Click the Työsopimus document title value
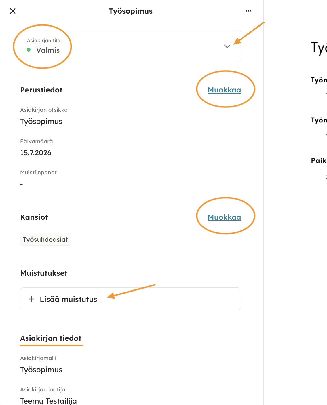Screen dimensions: 327x405 (41, 121)
